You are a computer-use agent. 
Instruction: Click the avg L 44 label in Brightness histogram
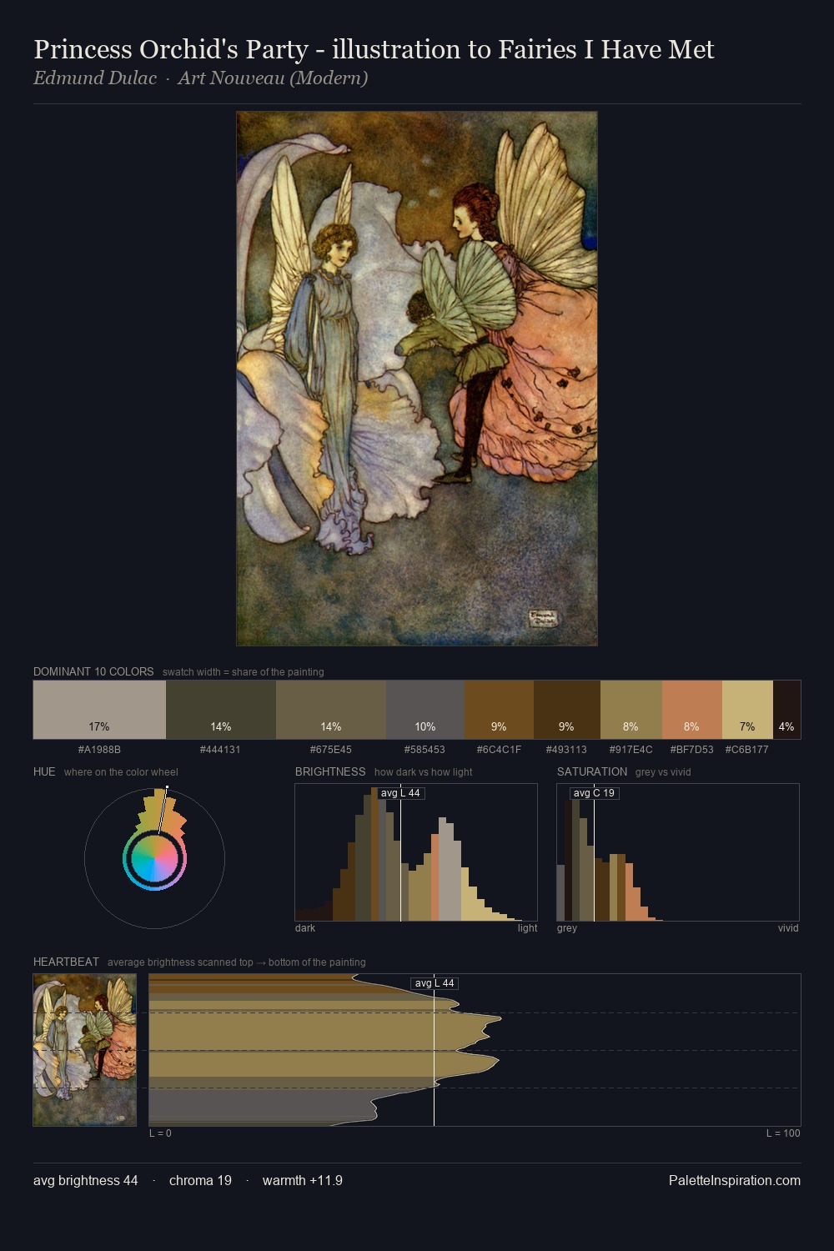click(400, 793)
